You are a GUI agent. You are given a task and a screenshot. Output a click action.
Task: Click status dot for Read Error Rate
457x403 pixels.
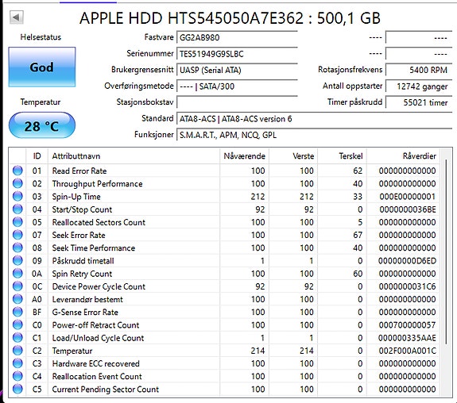(x=17, y=171)
